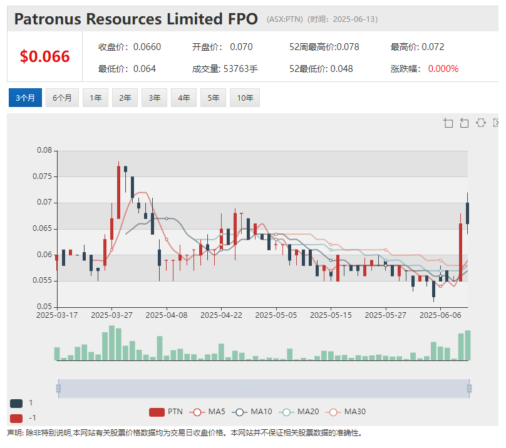The width and height of the screenshot is (506, 448).
Task: Switch chart to 2年 range
Action: (125, 98)
